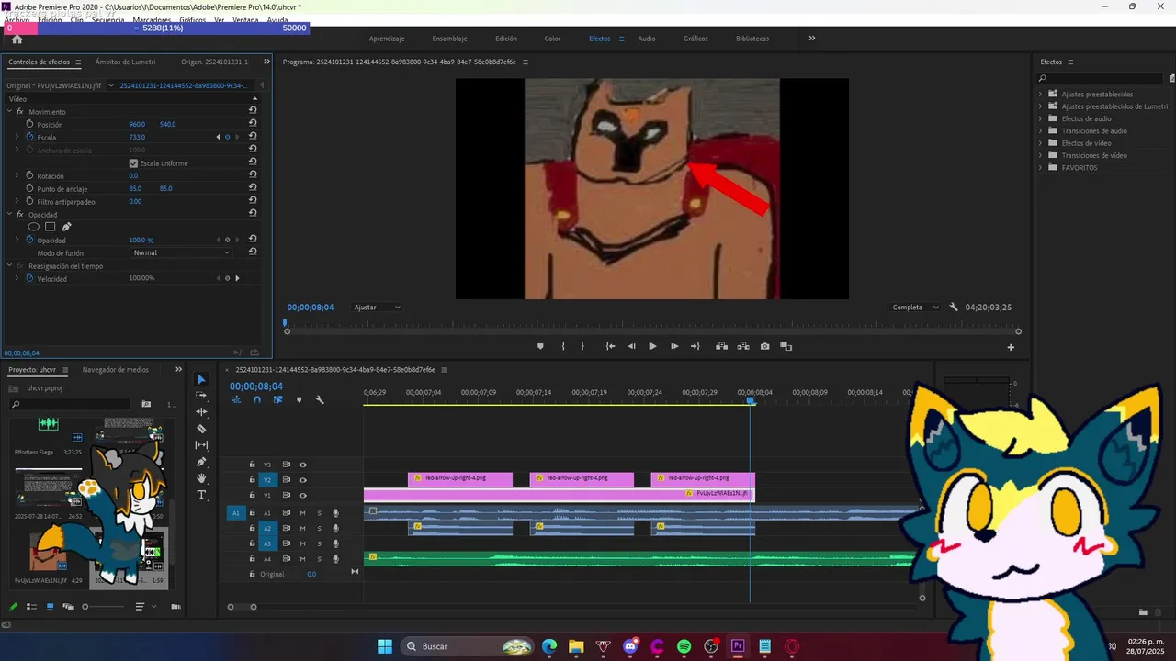Toggle animation stopwatch for Escala
The image size is (1176, 661).
[x=29, y=137]
